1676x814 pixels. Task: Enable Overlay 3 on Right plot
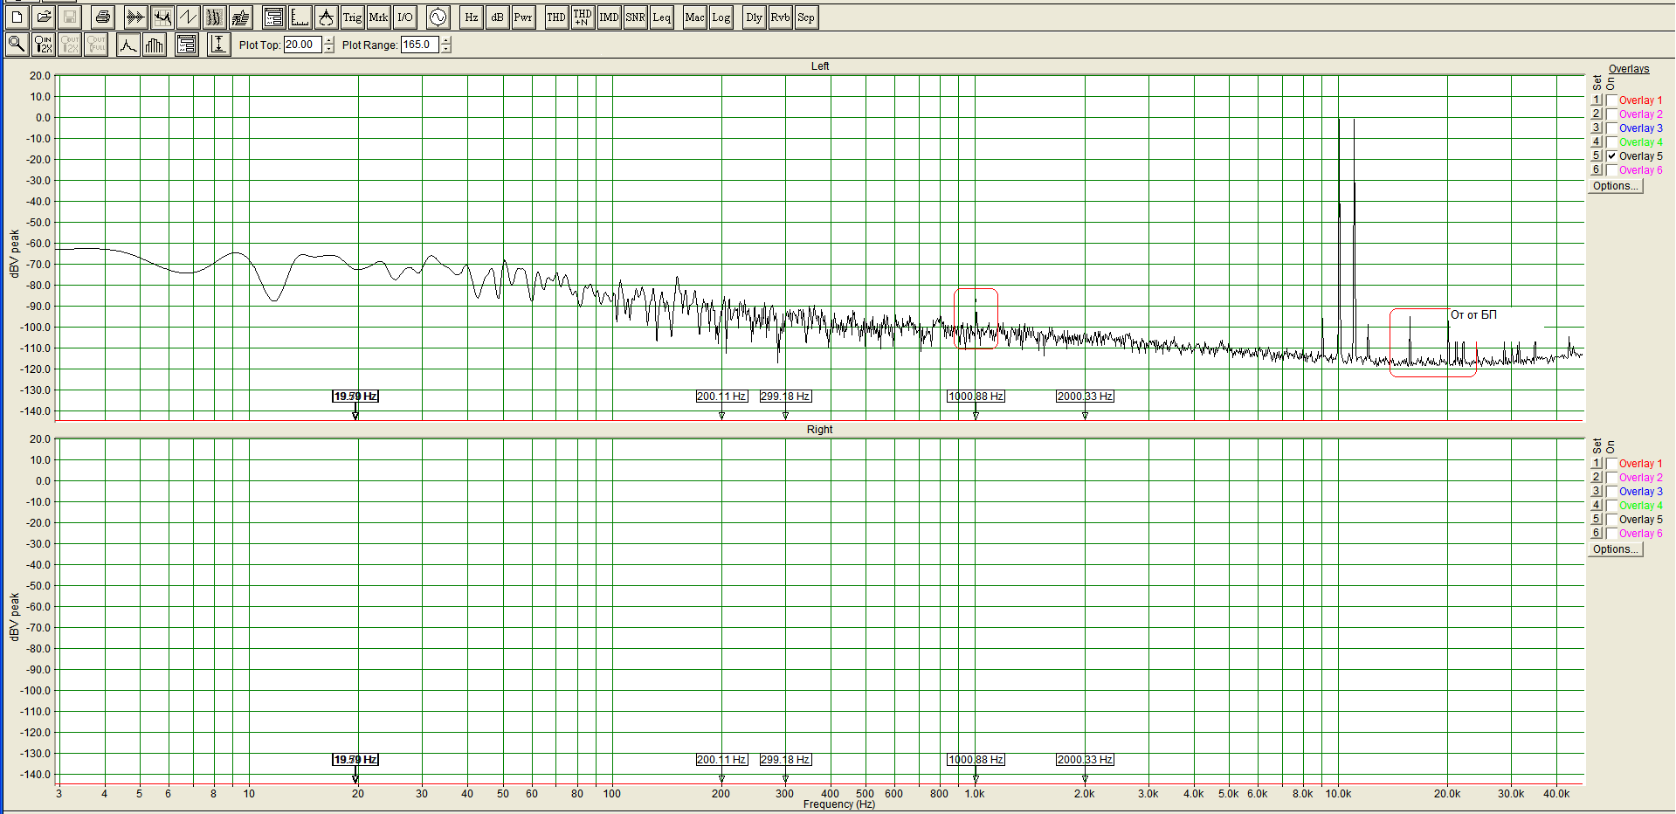click(x=1611, y=492)
